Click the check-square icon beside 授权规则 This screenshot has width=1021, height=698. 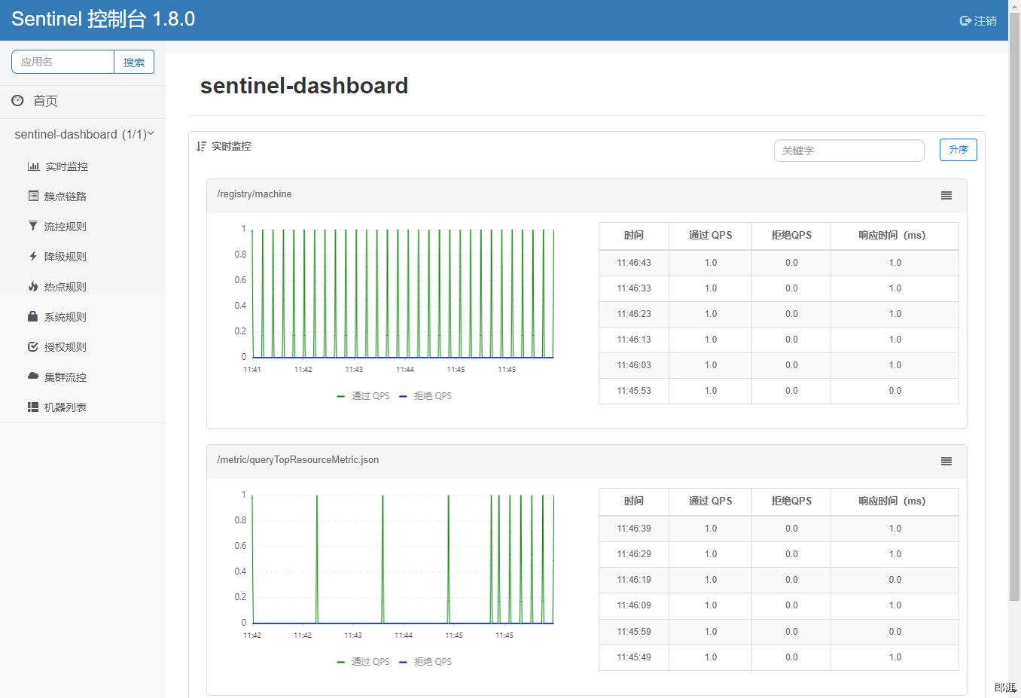pyautogui.click(x=33, y=346)
